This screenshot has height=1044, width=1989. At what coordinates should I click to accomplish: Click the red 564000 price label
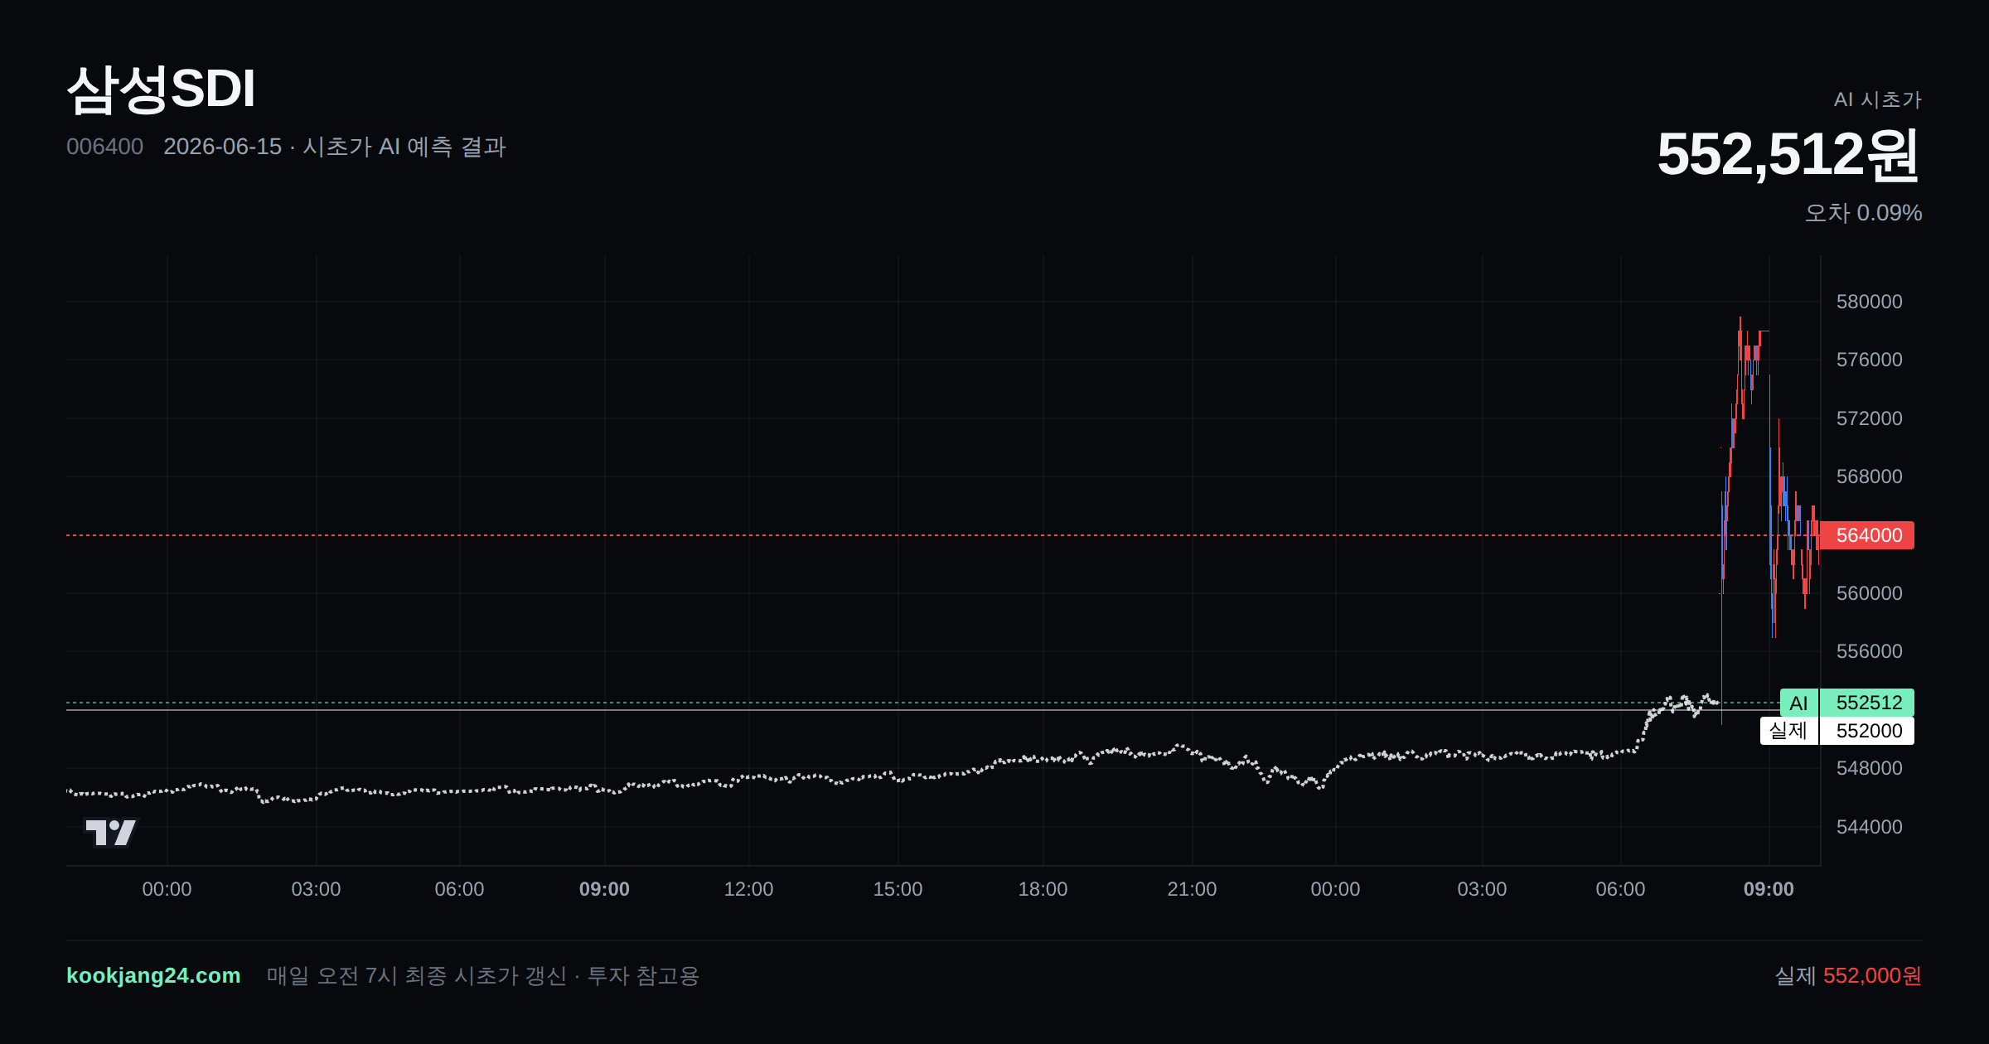(x=1866, y=535)
